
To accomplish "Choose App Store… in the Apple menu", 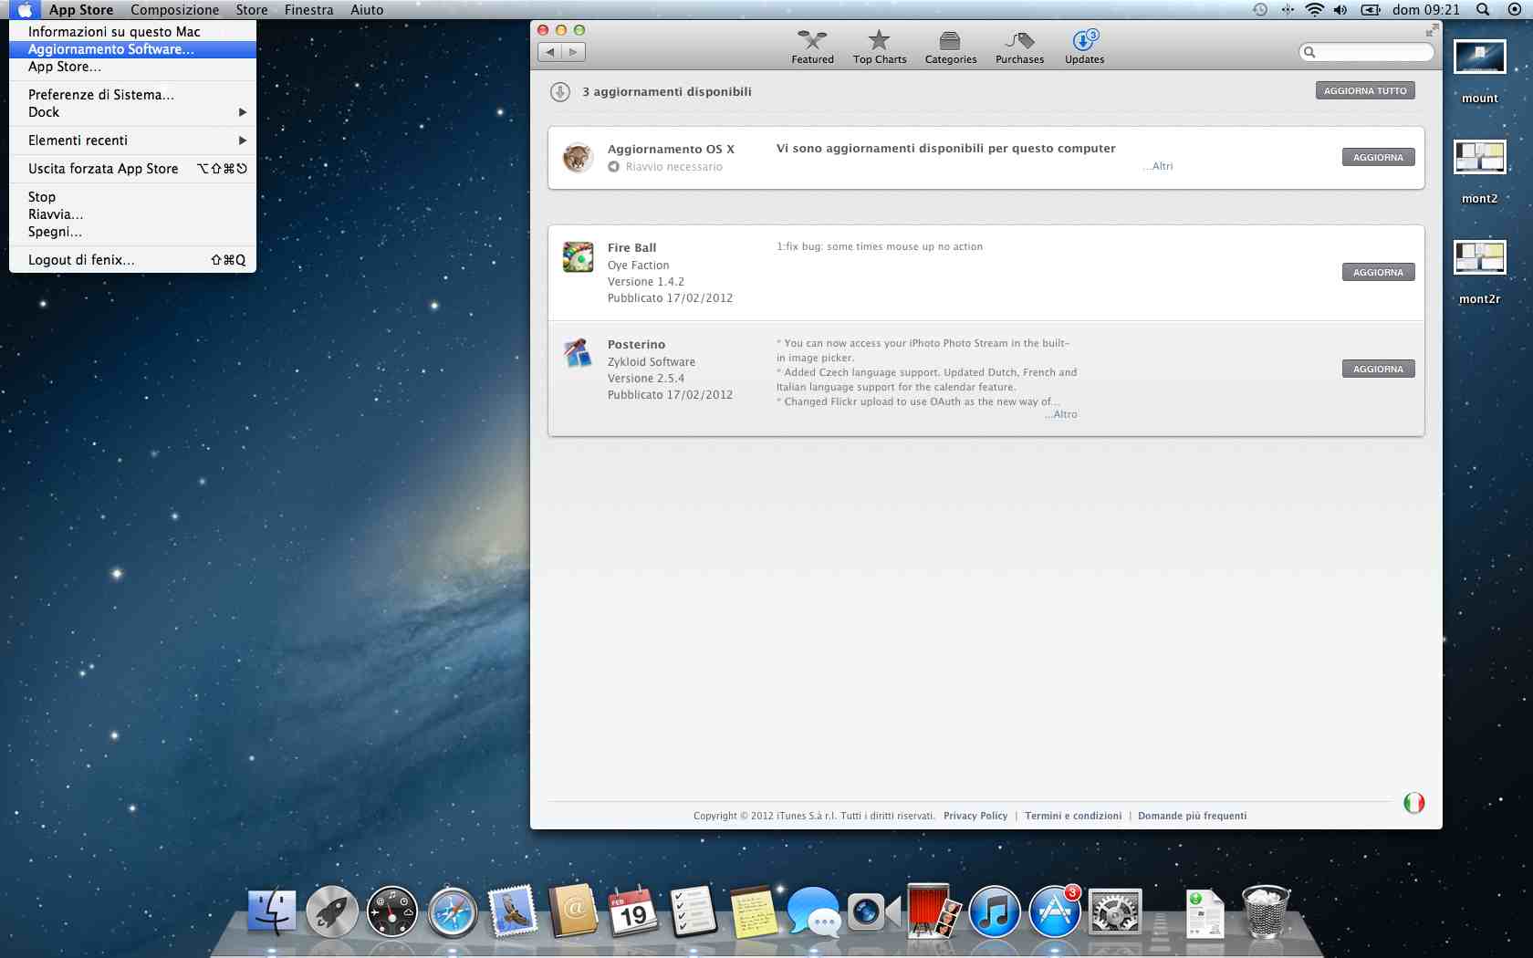I will click(132, 67).
